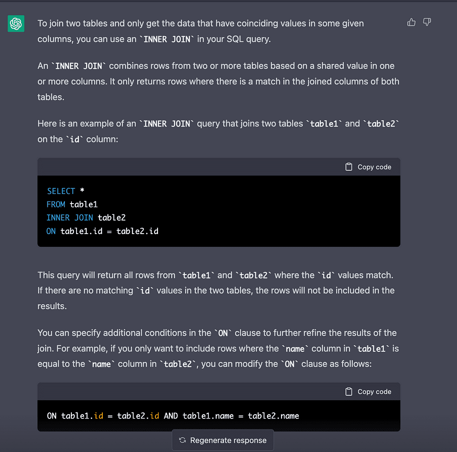Click the blue FROM keyword in the code
Image resolution: width=457 pixels, height=452 pixels.
[56, 204]
